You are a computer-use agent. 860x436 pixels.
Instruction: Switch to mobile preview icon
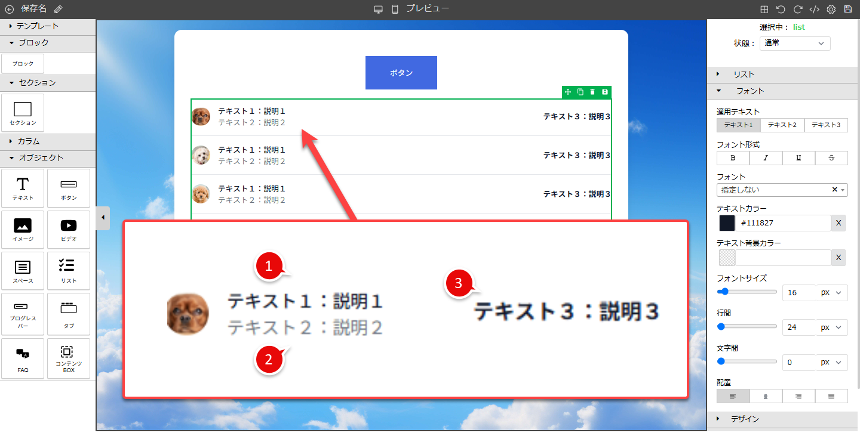tap(395, 9)
